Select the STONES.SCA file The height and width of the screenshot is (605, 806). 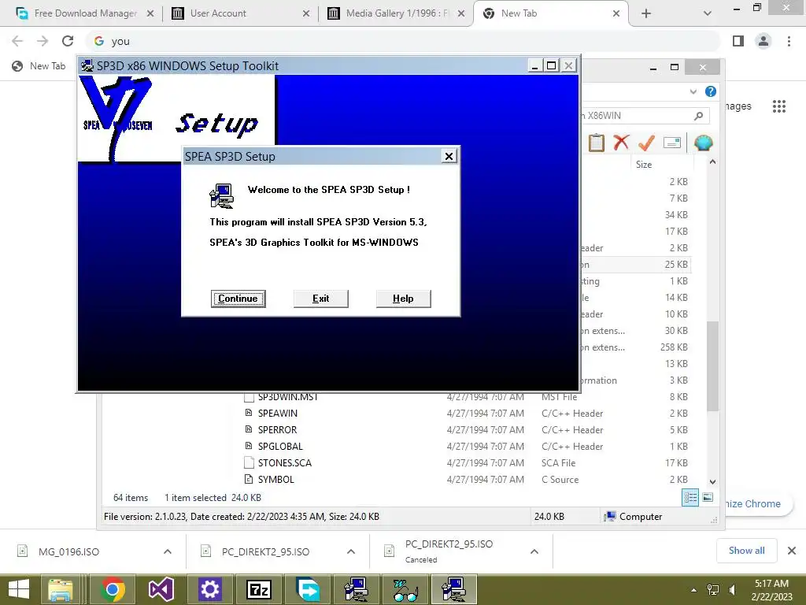466,462
